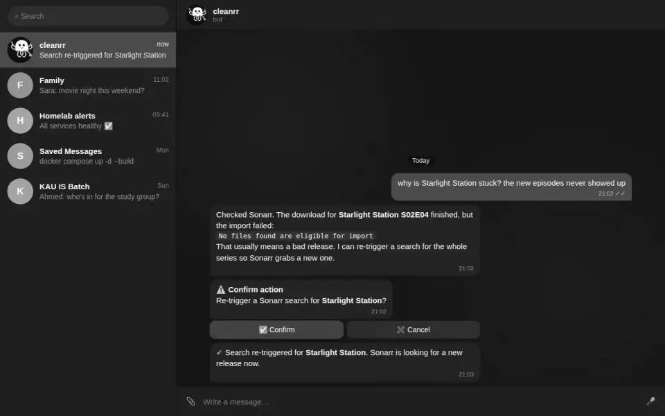
Task: Click the 'bot' label under cleanrr header
Action: coord(218,20)
